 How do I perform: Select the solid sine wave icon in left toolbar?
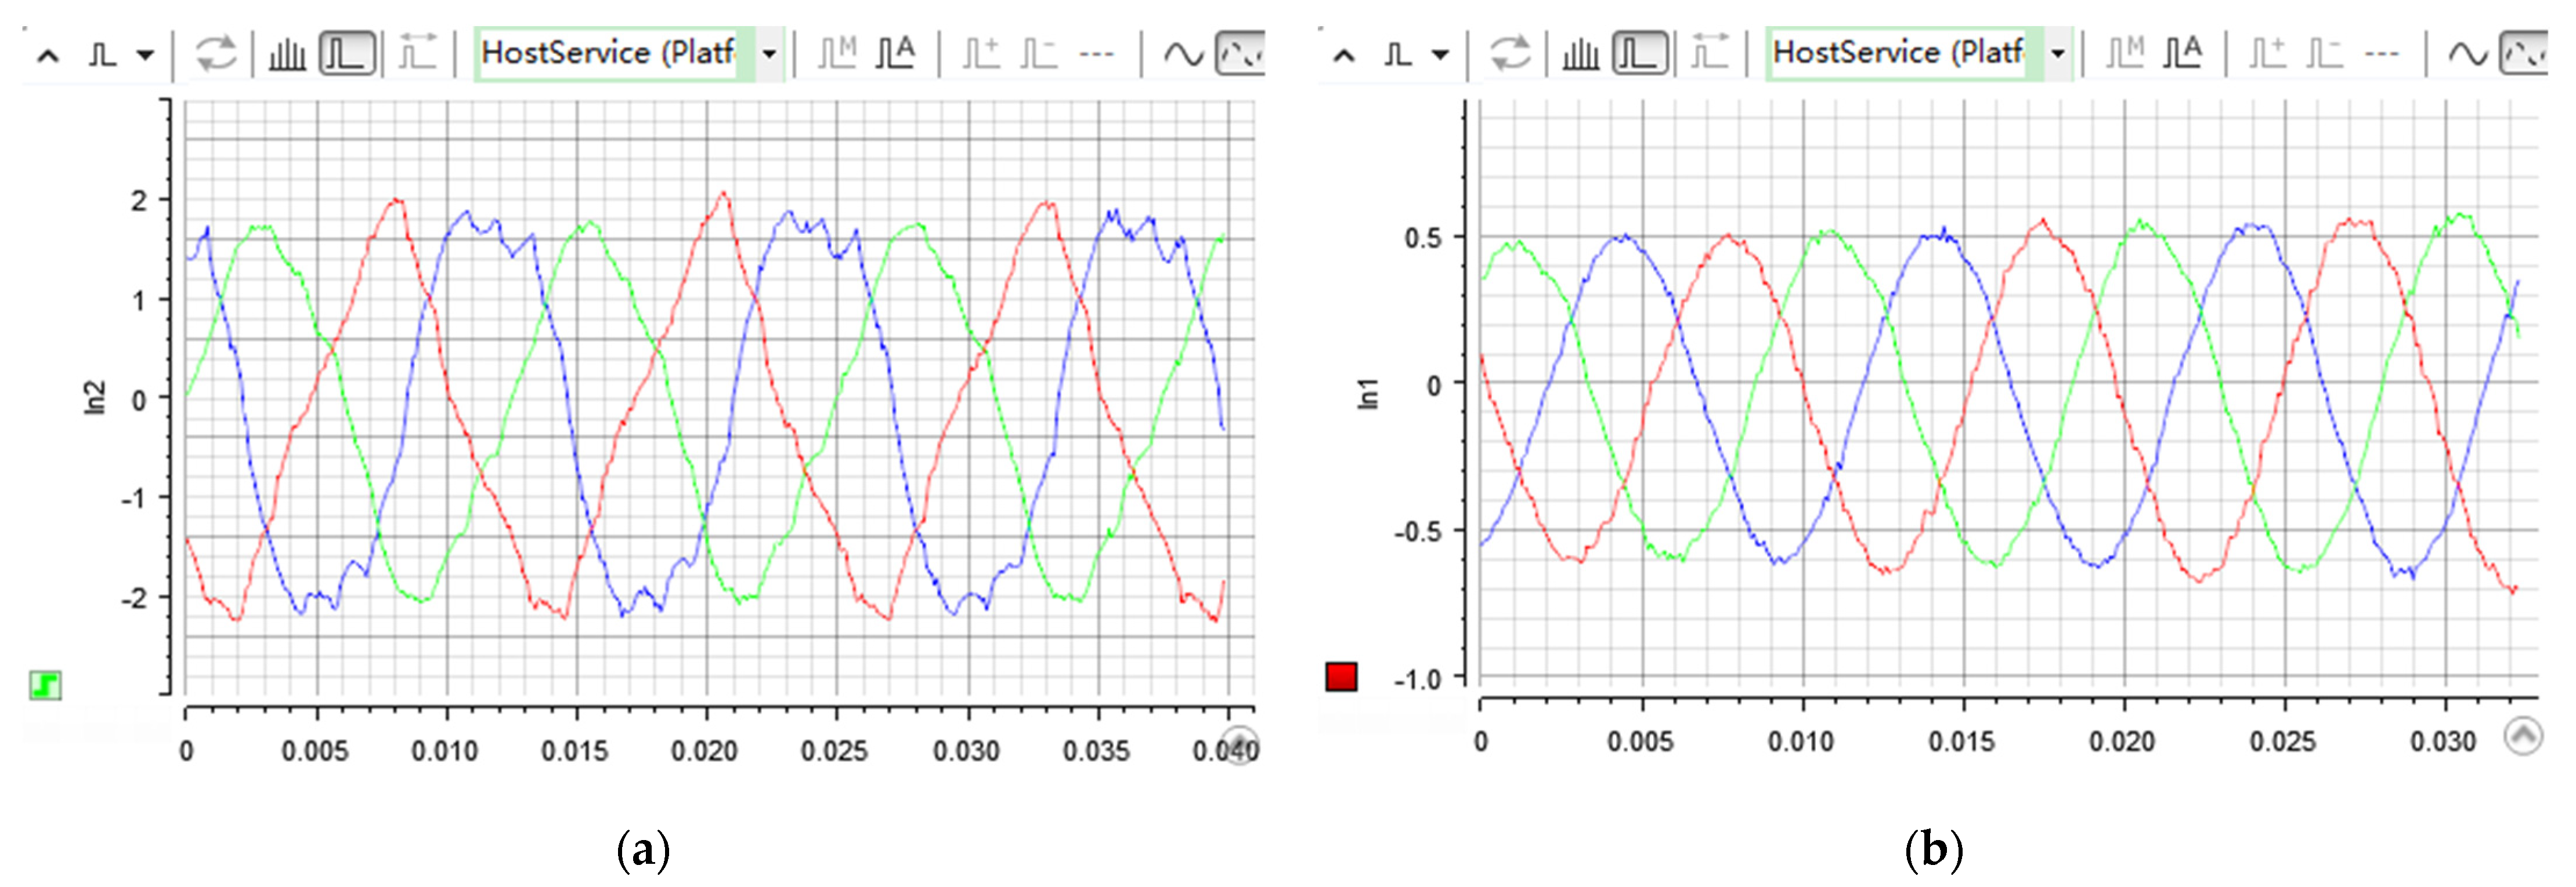click(1183, 54)
